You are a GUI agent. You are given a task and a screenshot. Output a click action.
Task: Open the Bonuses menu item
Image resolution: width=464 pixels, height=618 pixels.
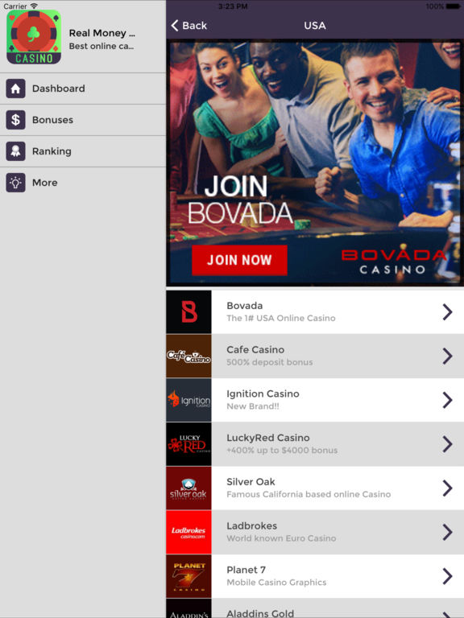[x=83, y=120]
